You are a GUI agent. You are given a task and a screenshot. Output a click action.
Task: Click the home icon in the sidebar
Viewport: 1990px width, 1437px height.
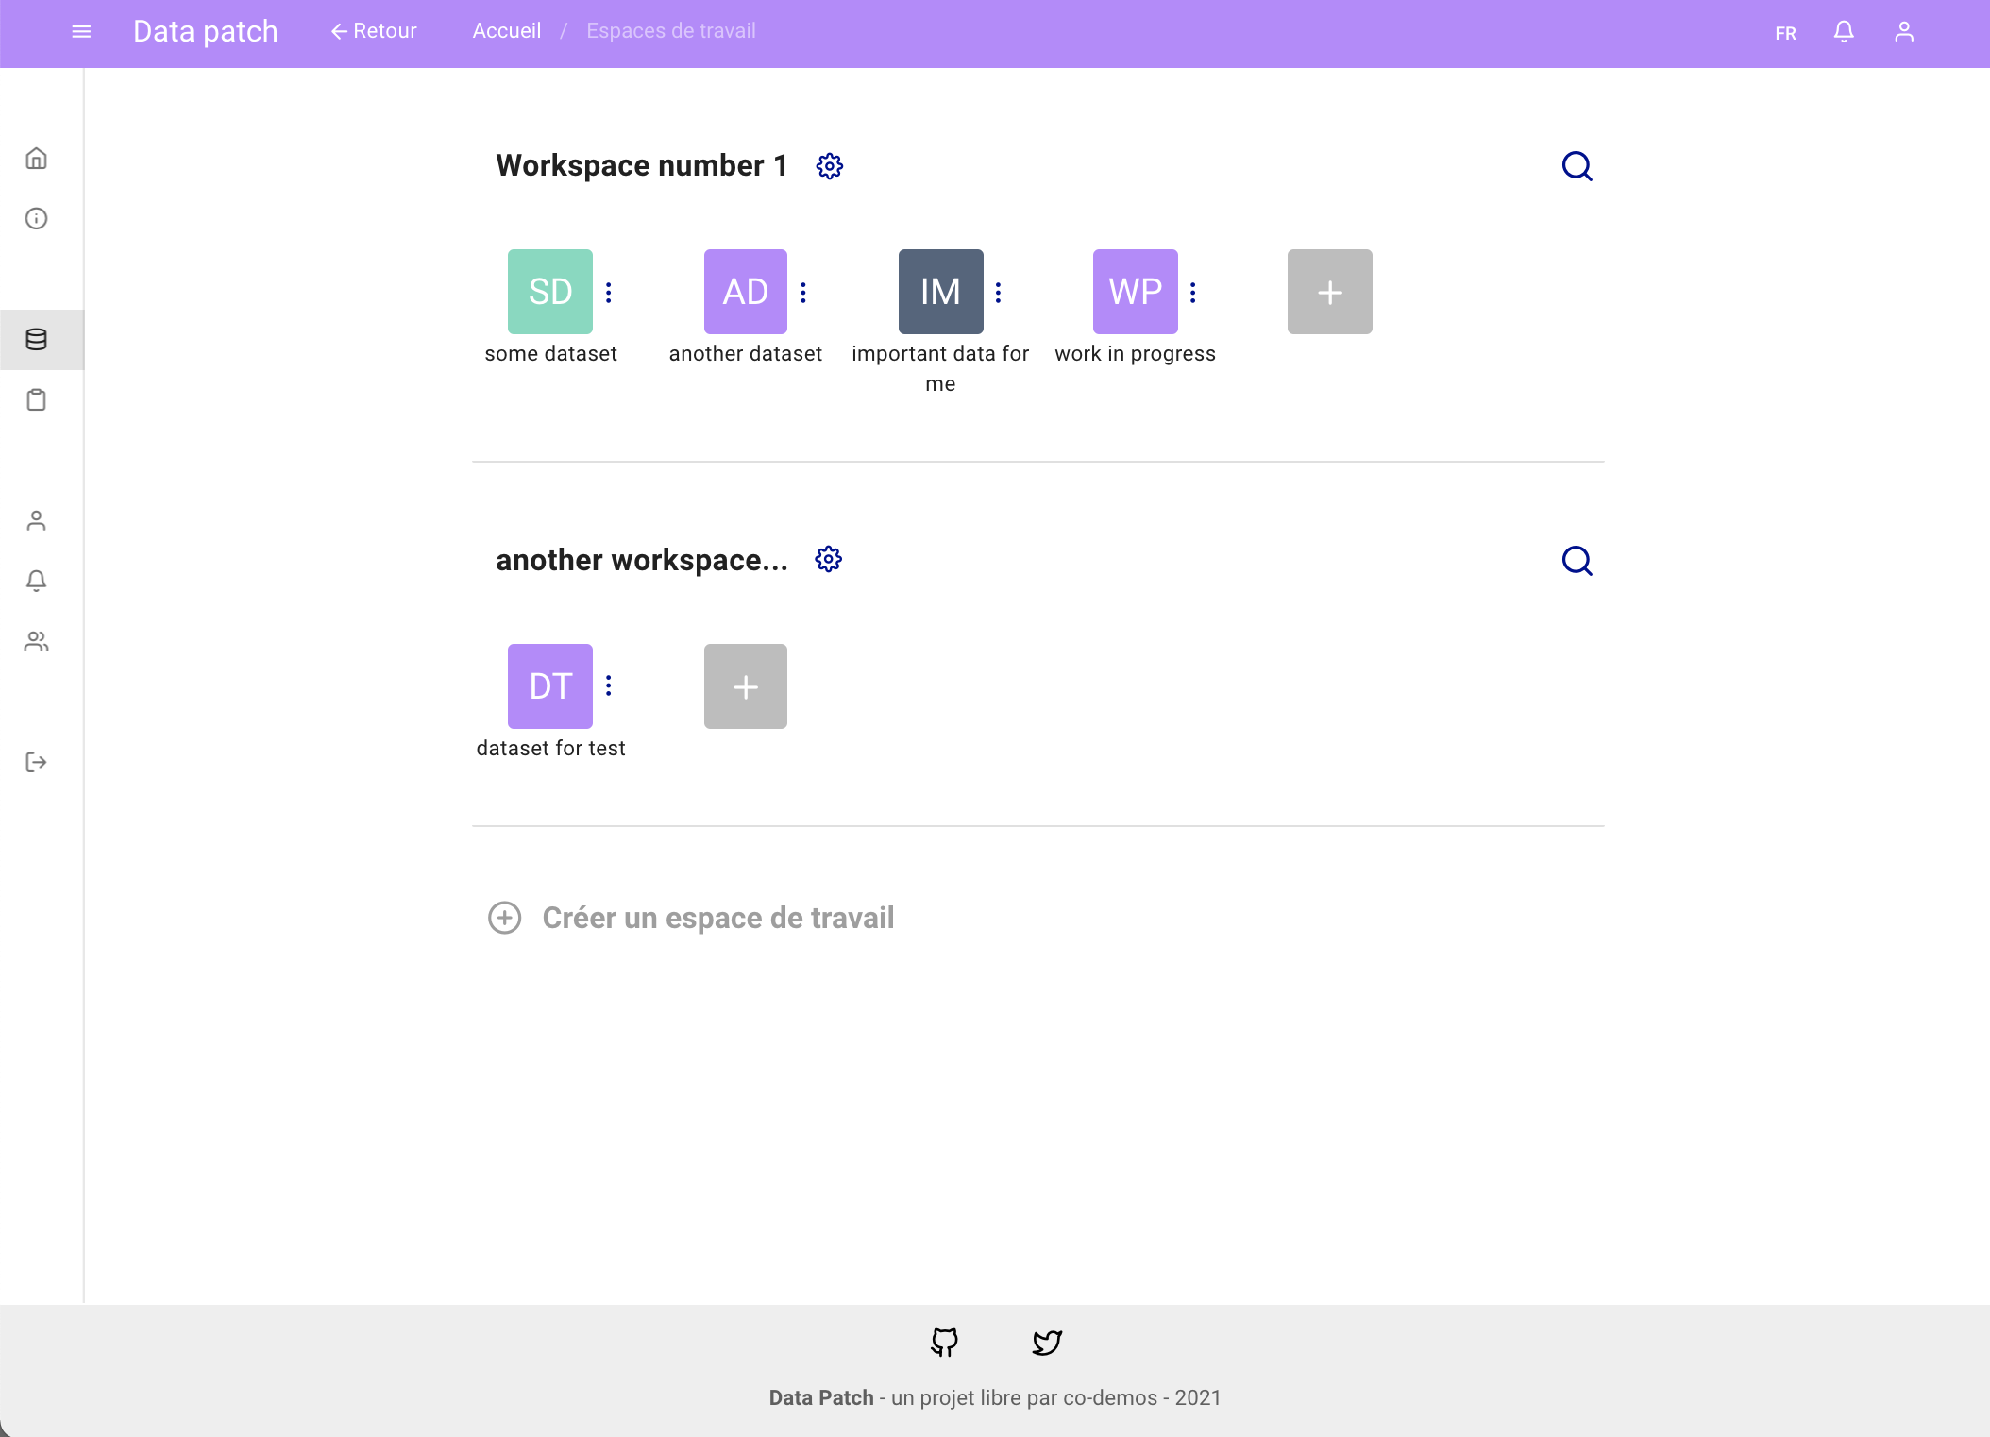37,158
